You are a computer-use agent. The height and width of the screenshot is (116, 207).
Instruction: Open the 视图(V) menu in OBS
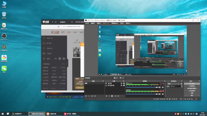(99, 23)
